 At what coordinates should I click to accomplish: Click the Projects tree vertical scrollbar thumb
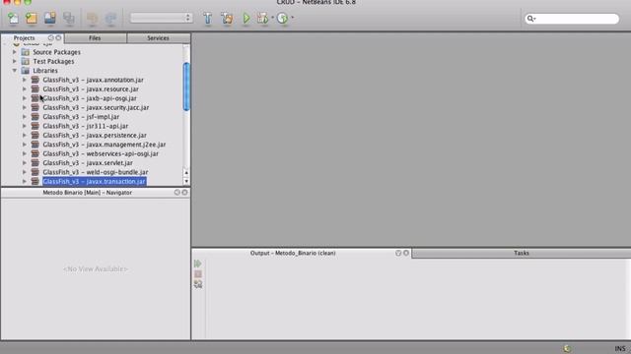pyautogui.click(x=186, y=87)
